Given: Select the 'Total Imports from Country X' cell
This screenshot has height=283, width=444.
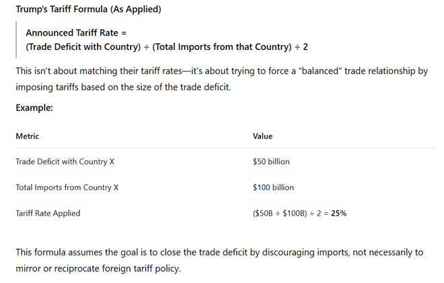Looking at the screenshot, I should (67, 187).
